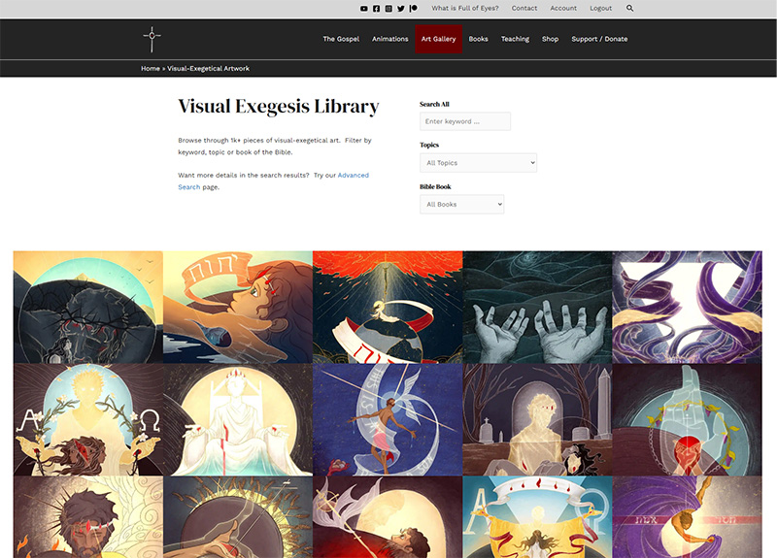Viewport: 777px width, 558px height.
Task: Click the search magnifier icon in top bar
Action: click(x=629, y=9)
